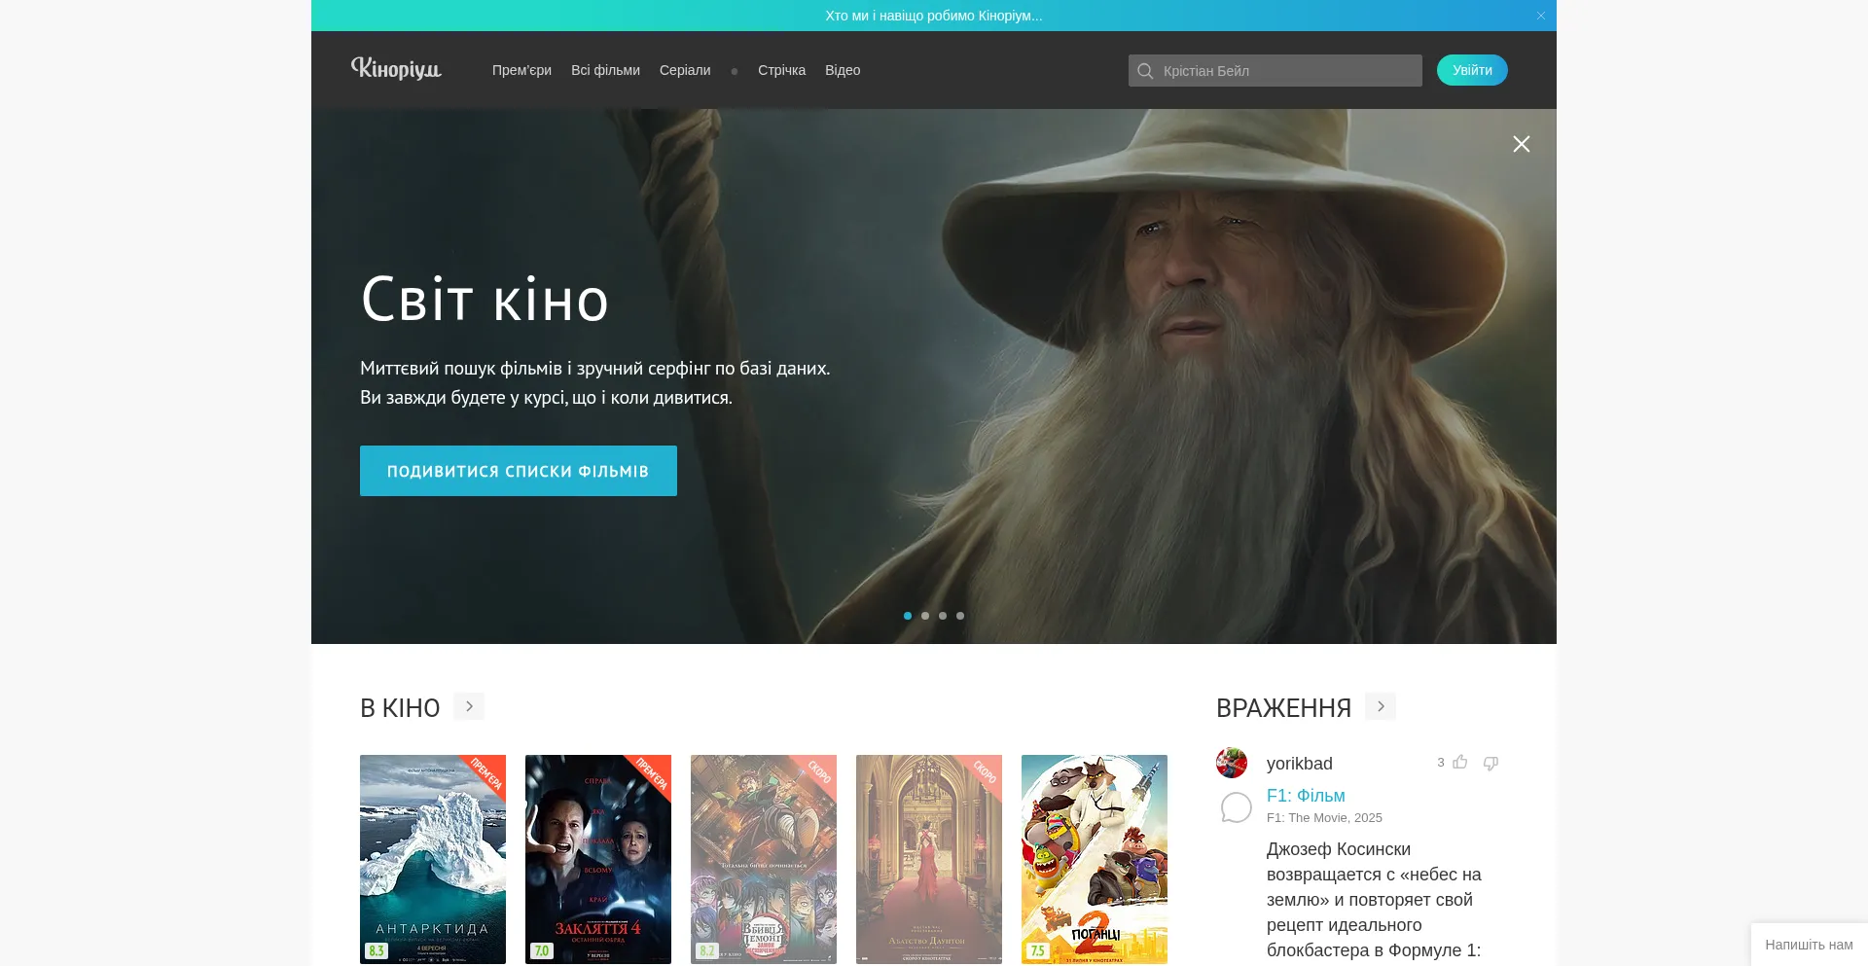Click the dot between Серіали and Стрічка
Viewport: 1868px width, 966px height.
(735, 71)
